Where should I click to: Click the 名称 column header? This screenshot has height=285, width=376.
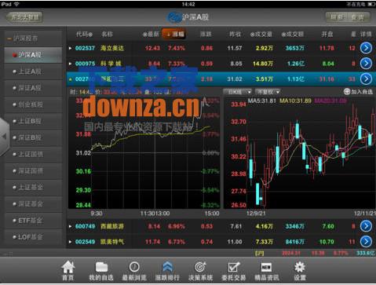(x=107, y=34)
